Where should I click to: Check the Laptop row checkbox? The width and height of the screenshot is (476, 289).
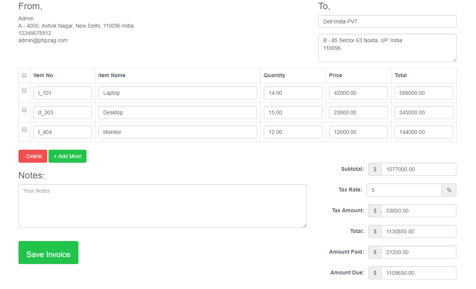click(24, 90)
